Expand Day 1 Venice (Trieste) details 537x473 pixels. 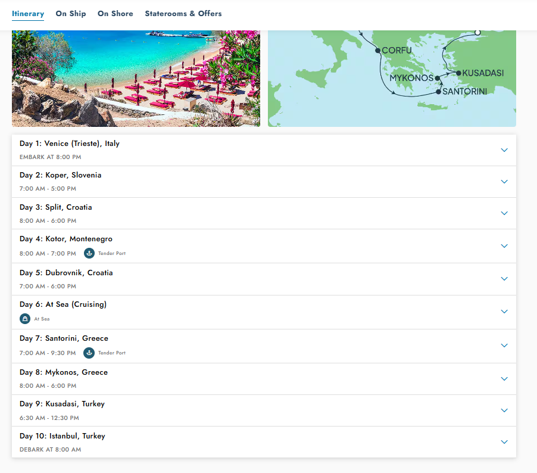point(504,150)
